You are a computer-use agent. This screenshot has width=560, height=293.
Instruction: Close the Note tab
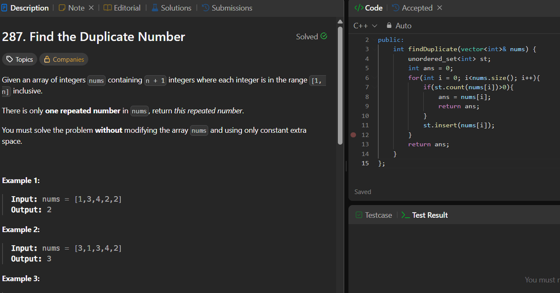pos(91,8)
